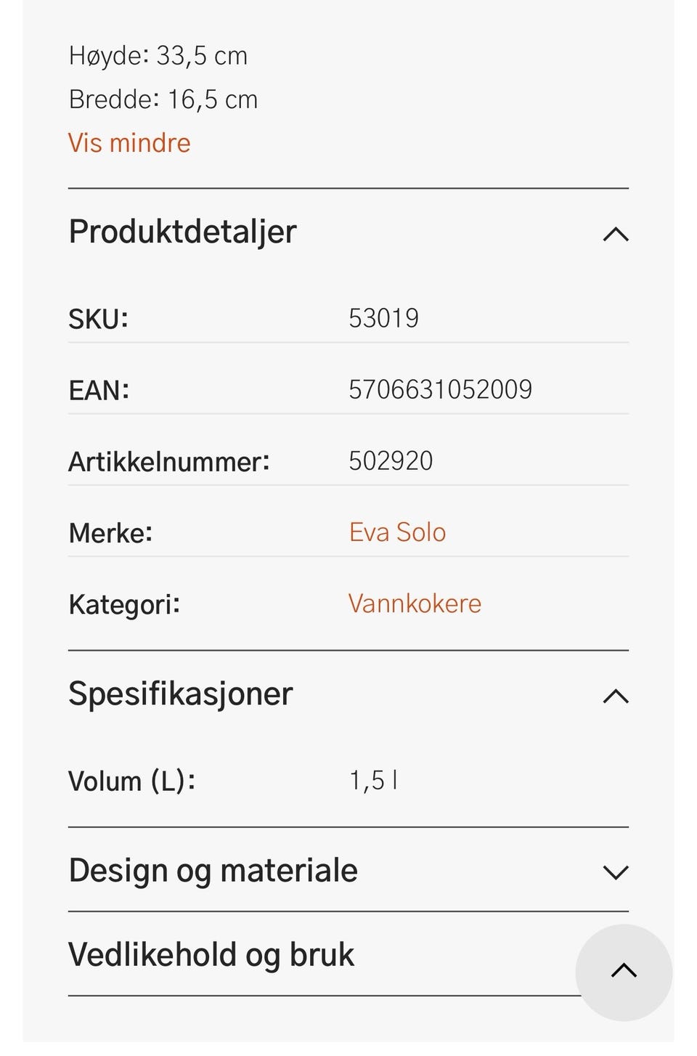697x1056 pixels.
Task: Click the Produktdetaljer section heading
Action: pos(182,232)
